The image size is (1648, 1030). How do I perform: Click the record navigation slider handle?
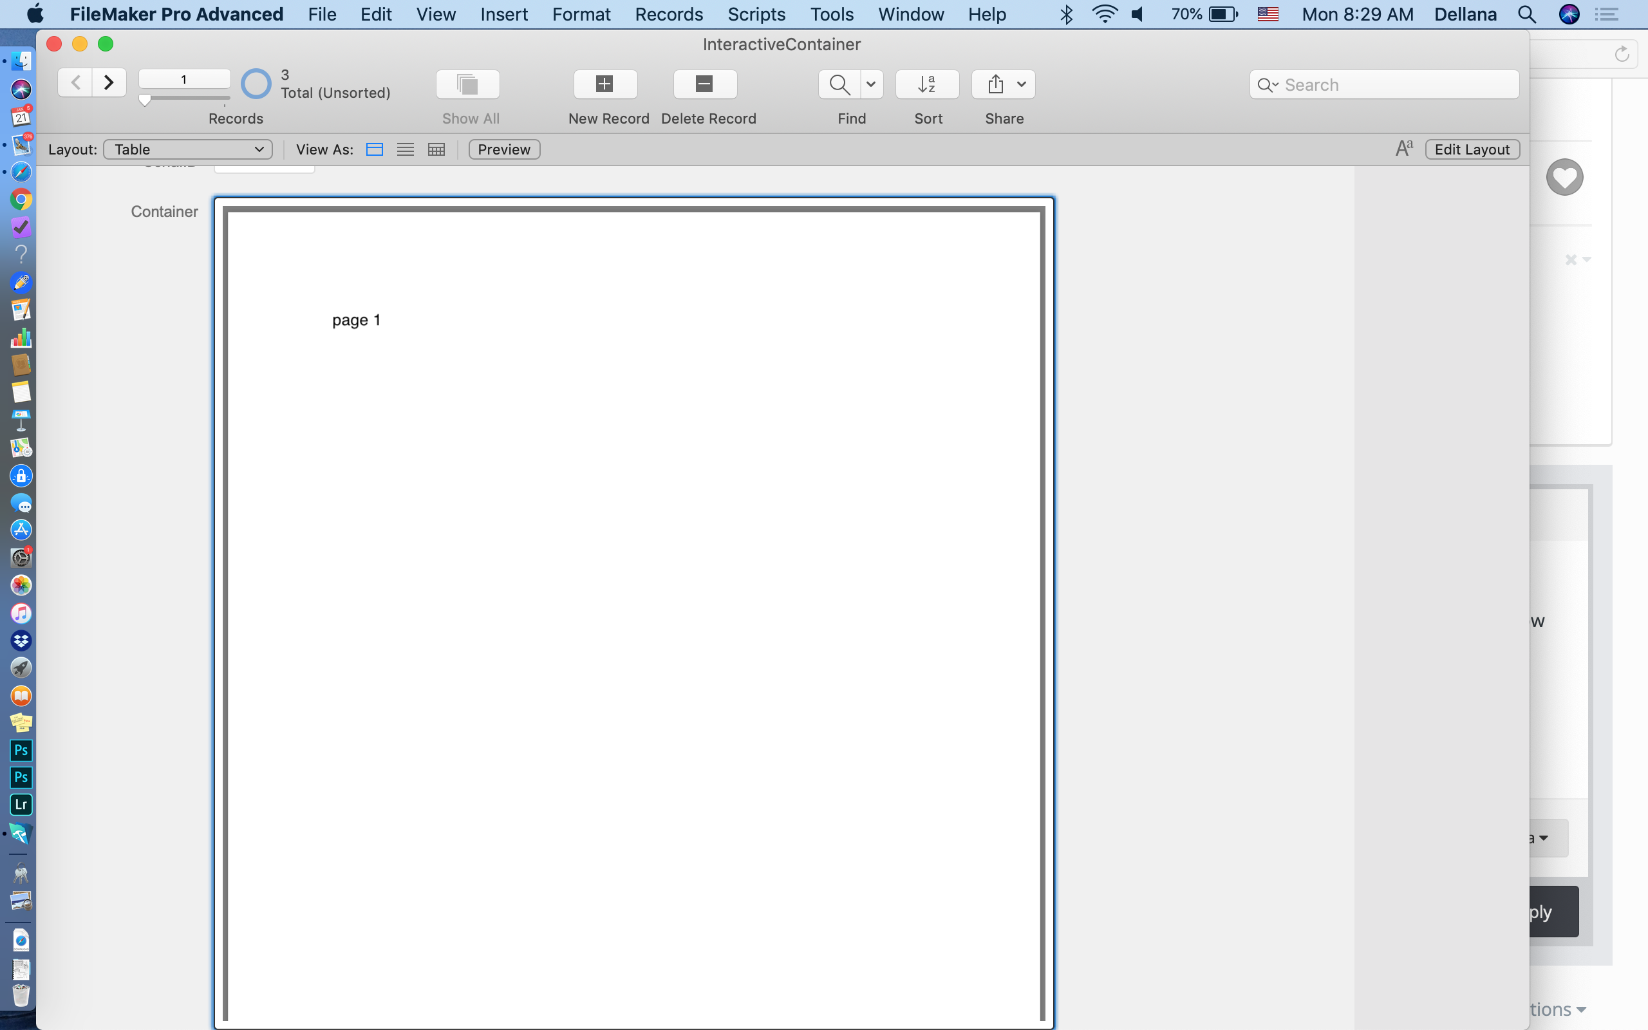coord(144,101)
